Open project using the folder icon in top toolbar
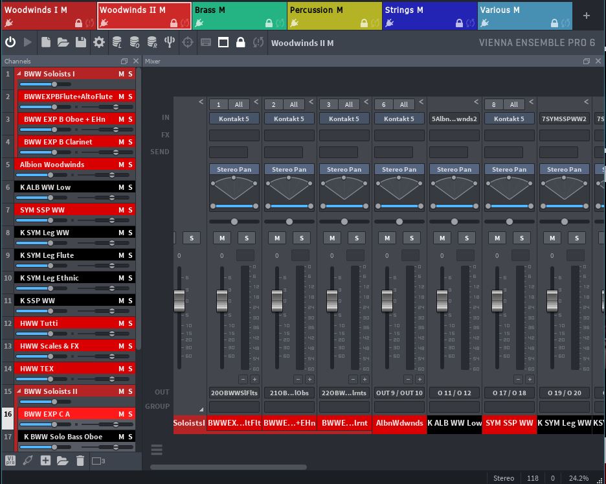Viewport: 606px width, 484px height. pos(63,42)
